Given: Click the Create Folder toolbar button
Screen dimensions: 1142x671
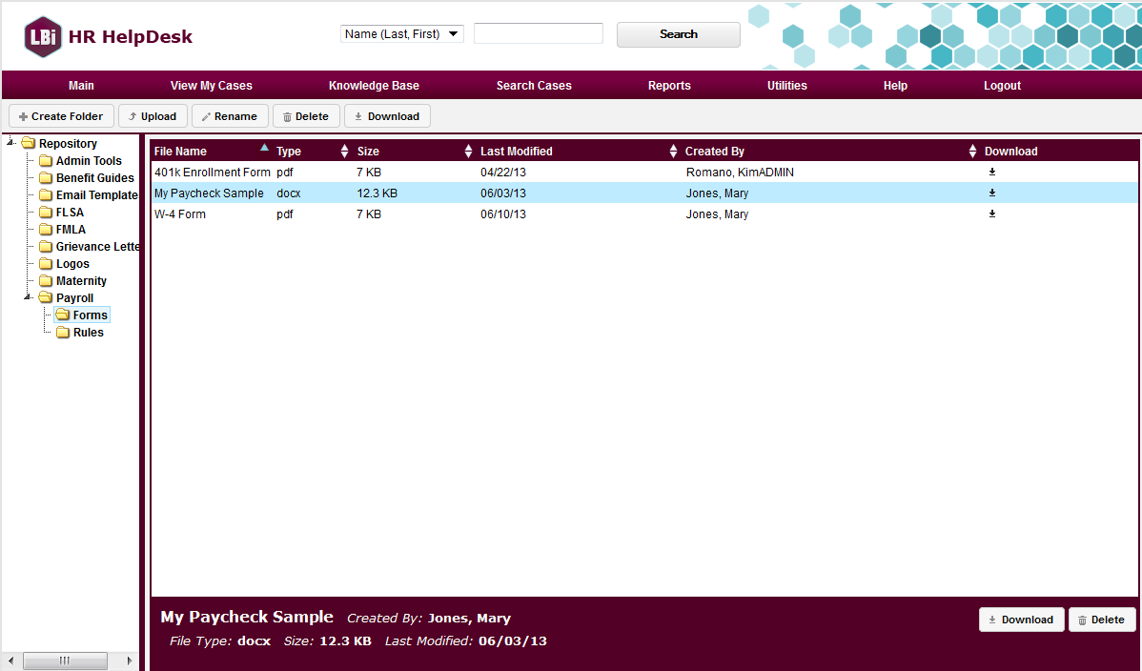Looking at the screenshot, I should [61, 116].
